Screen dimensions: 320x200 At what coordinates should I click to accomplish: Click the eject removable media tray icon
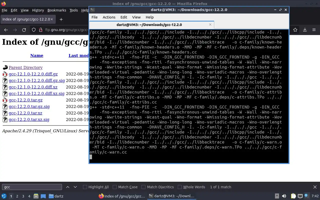pyautogui.click(x=277, y=196)
